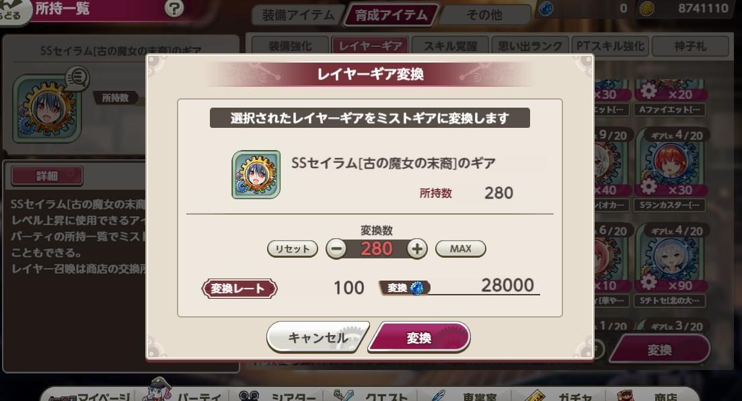
Task: Open the speech bubble detail icon on gear
Action: [x=77, y=77]
